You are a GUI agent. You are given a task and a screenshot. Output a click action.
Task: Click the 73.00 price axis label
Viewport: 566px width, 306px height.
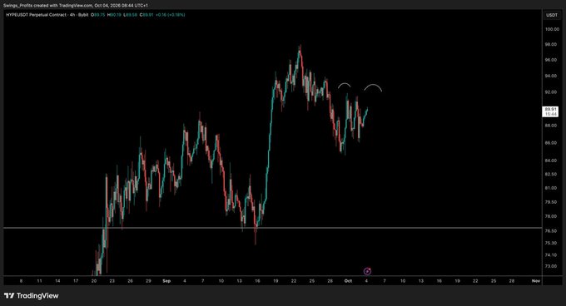[551, 266]
